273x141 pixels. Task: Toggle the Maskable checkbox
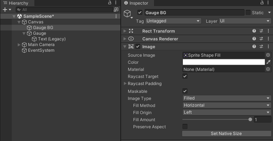click(x=185, y=91)
